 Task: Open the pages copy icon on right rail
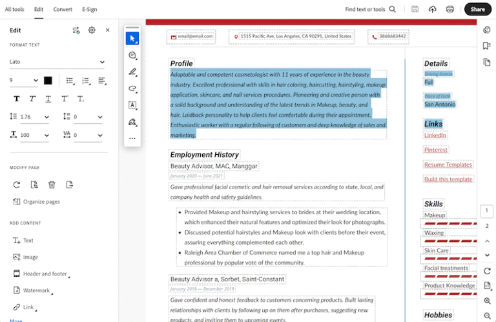click(x=487, y=62)
